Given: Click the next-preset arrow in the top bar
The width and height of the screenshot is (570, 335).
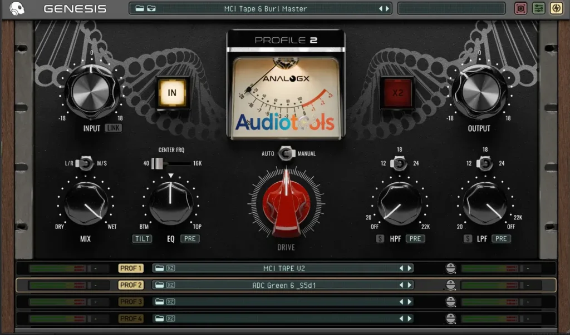Looking at the screenshot, I should [387, 8].
